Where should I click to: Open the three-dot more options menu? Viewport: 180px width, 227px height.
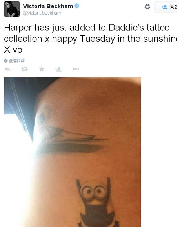coord(76,69)
